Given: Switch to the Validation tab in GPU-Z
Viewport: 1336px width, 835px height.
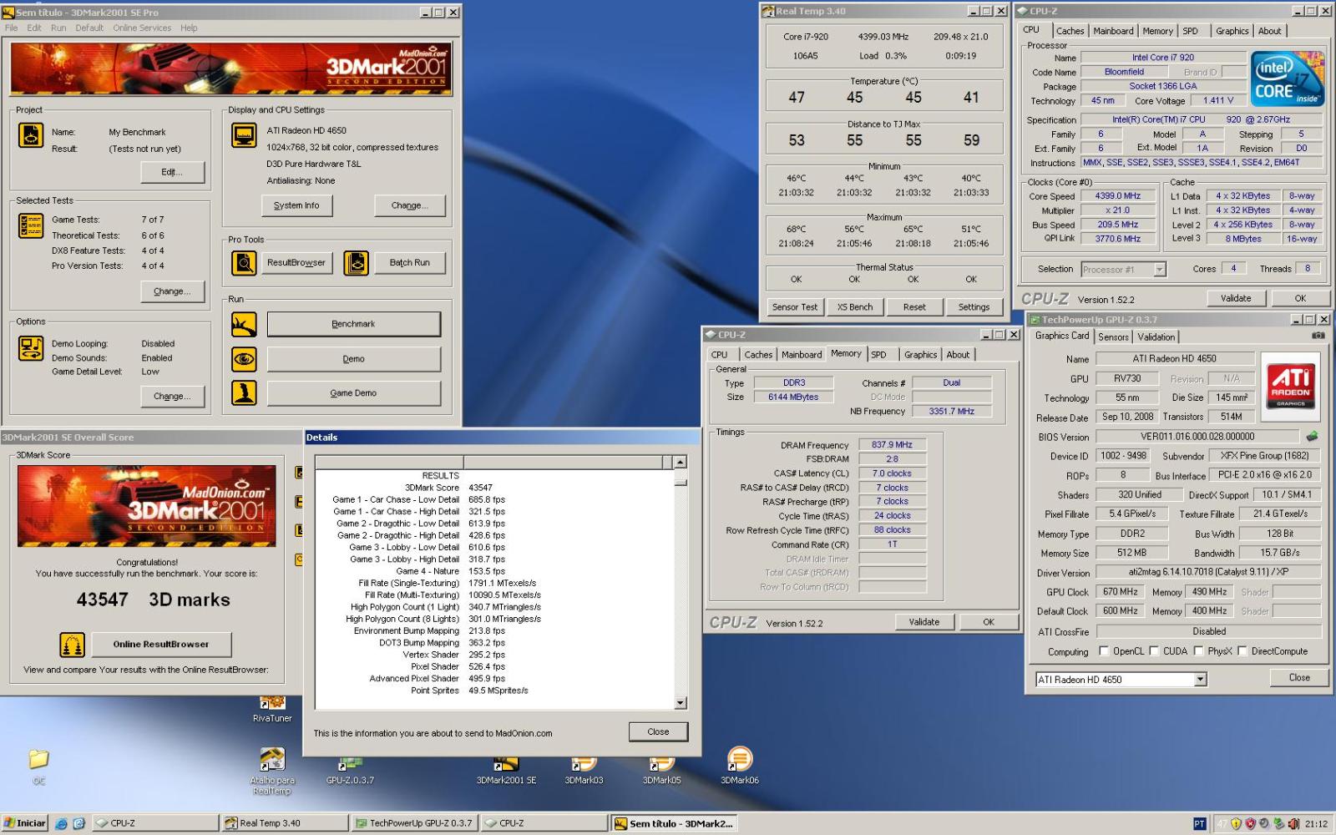Looking at the screenshot, I should click(1156, 337).
